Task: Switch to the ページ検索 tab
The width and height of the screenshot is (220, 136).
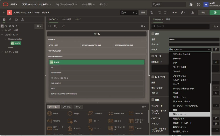Action: (66, 19)
